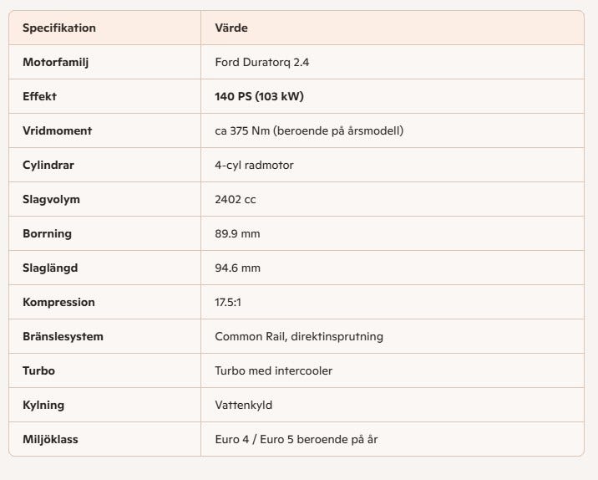Click the 94.6 mm value
The width and height of the screenshot is (598, 480).
(x=237, y=268)
